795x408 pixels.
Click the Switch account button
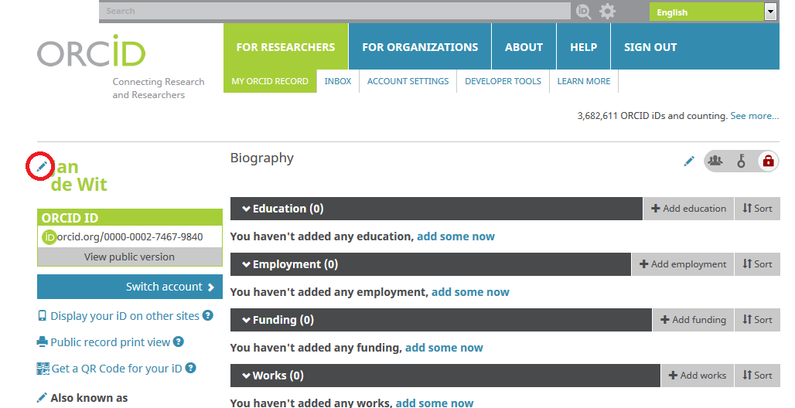coord(129,287)
